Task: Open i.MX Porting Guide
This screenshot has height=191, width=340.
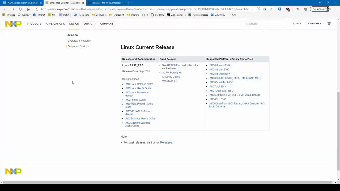Action: [x=135, y=100]
